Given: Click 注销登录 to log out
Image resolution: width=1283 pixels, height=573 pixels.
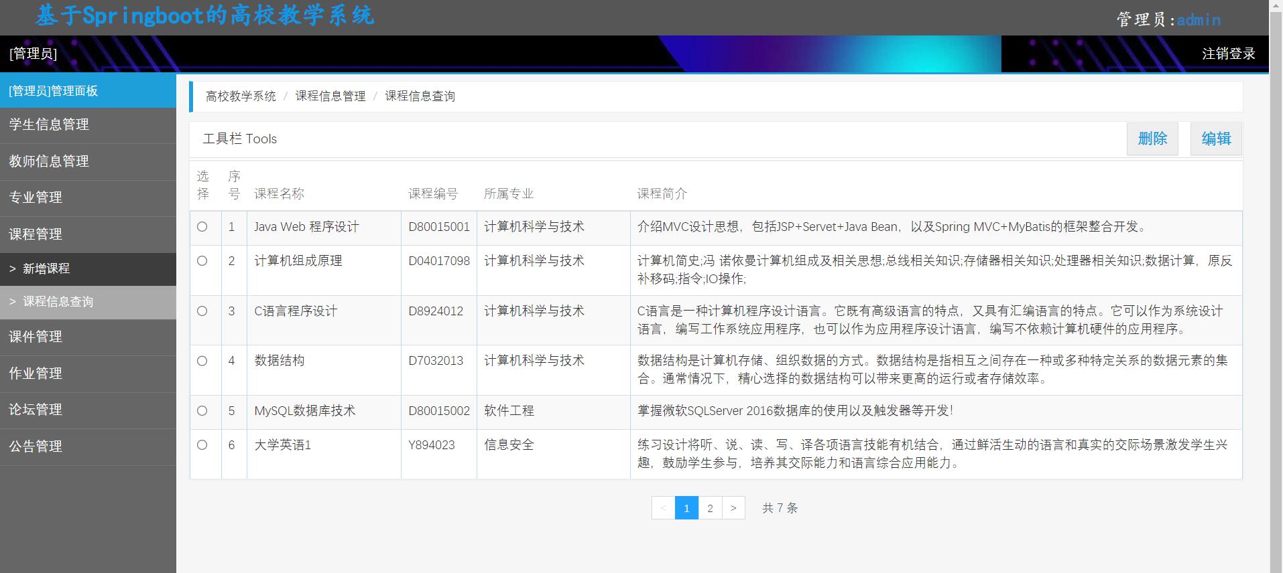Looking at the screenshot, I should (x=1229, y=54).
